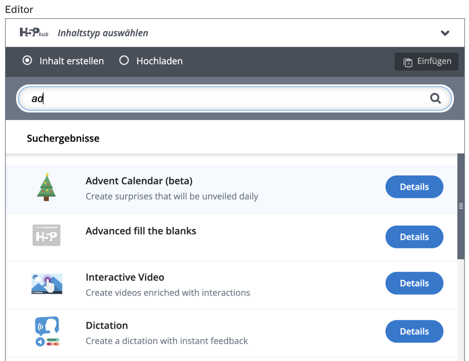Open Details for Advent Calendar (beta)

point(414,187)
